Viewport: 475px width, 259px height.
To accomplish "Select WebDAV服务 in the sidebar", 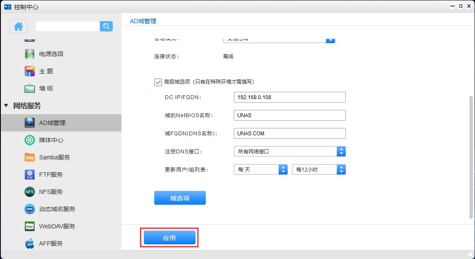I will [57, 226].
